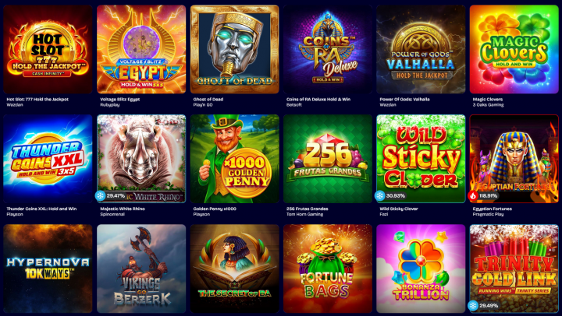Open the Hot Slot 777 game thumbnail

point(48,49)
